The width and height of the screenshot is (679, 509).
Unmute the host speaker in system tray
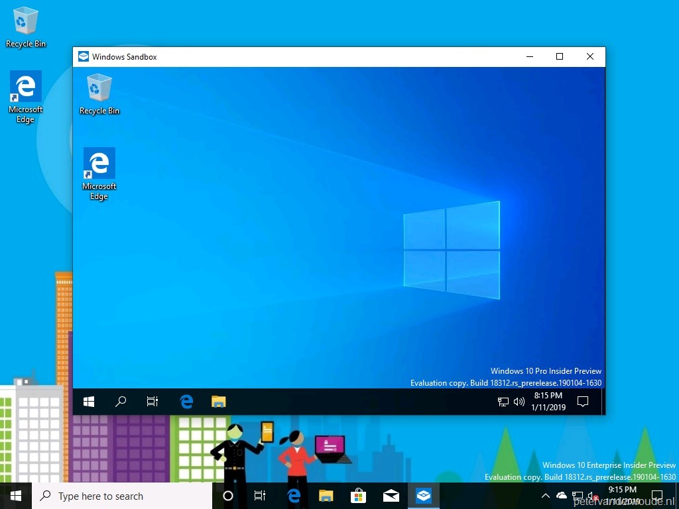[595, 496]
